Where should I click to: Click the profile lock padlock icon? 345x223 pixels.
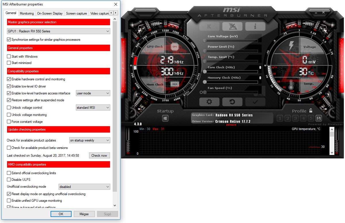tap(311, 111)
